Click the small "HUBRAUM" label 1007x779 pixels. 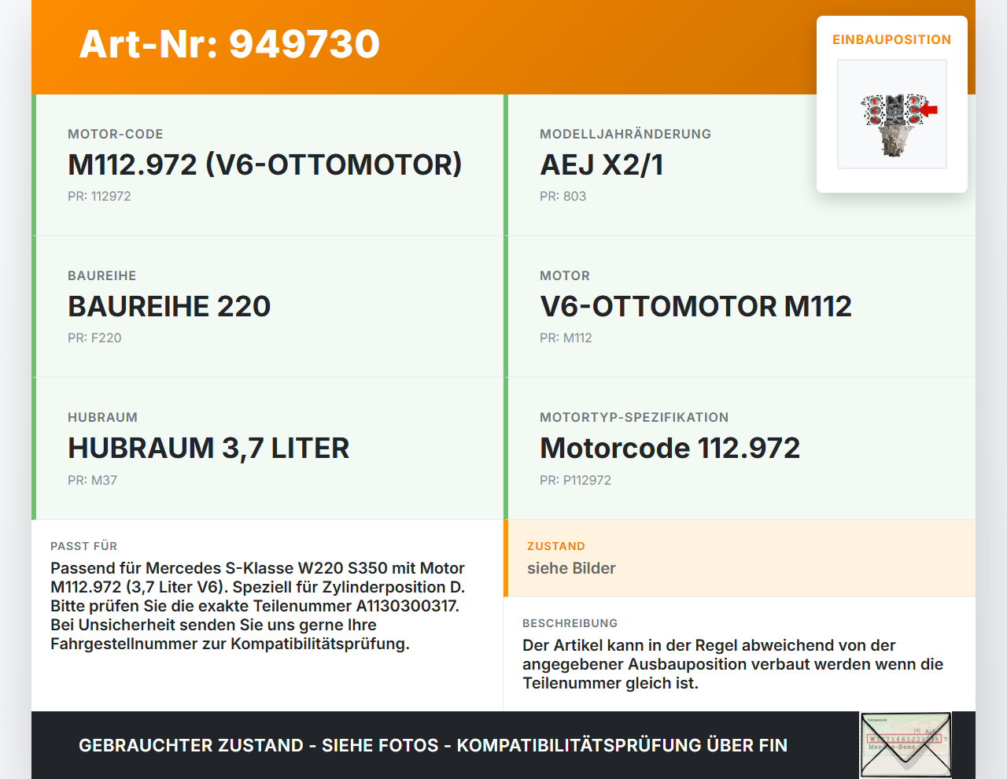click(102, 417)
